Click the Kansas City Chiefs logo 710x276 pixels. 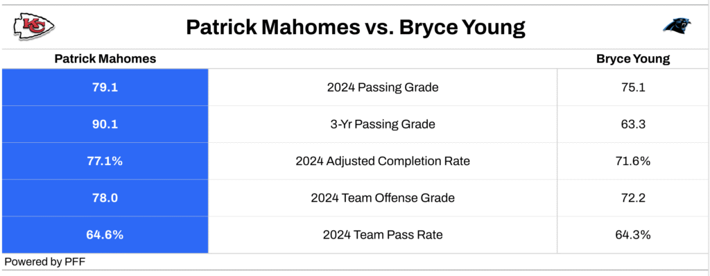[x=35, y=27]
